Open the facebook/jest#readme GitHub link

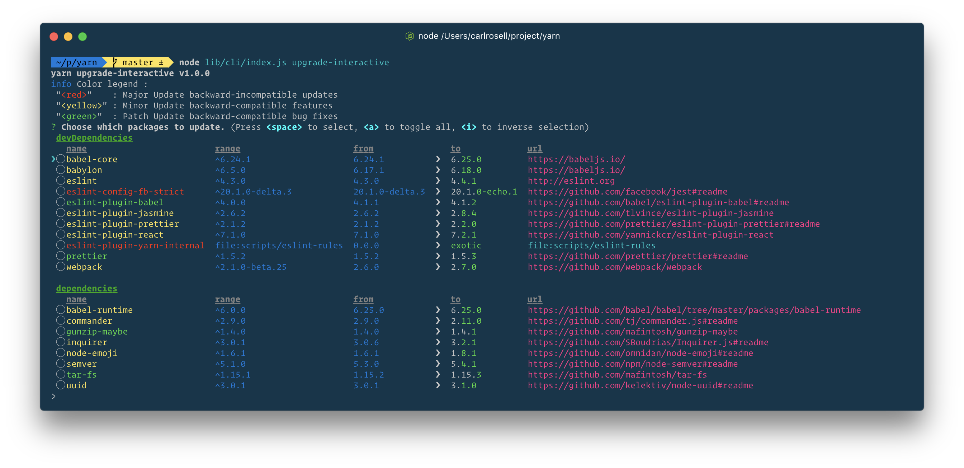point(628,192)
